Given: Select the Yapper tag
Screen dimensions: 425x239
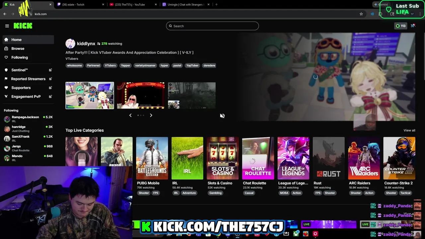Looking at the screenshot, I should point(126,65).
